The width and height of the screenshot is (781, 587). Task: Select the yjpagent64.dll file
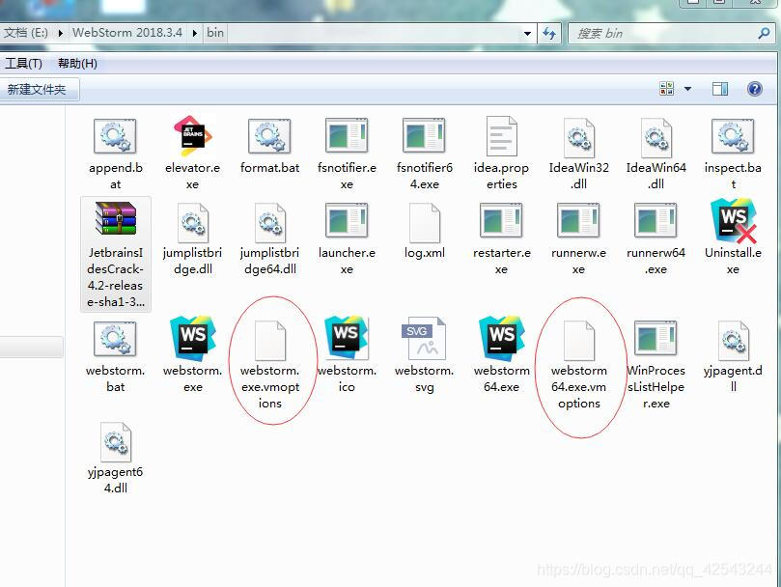coord(115,459)
